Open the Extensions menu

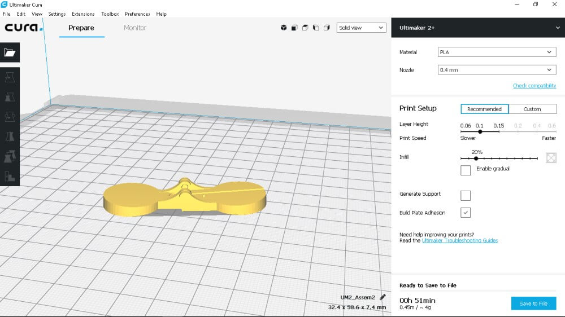[x=83, y=14]
